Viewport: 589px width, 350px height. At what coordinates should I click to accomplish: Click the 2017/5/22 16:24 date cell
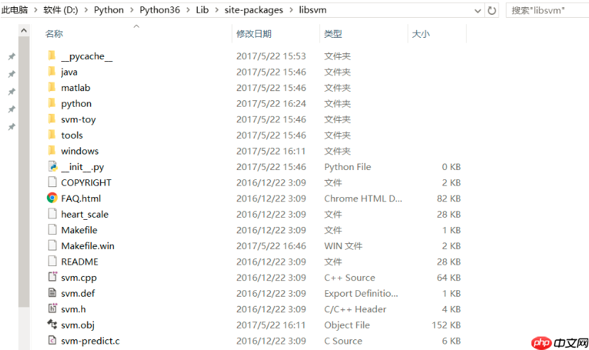coord(271,103)
